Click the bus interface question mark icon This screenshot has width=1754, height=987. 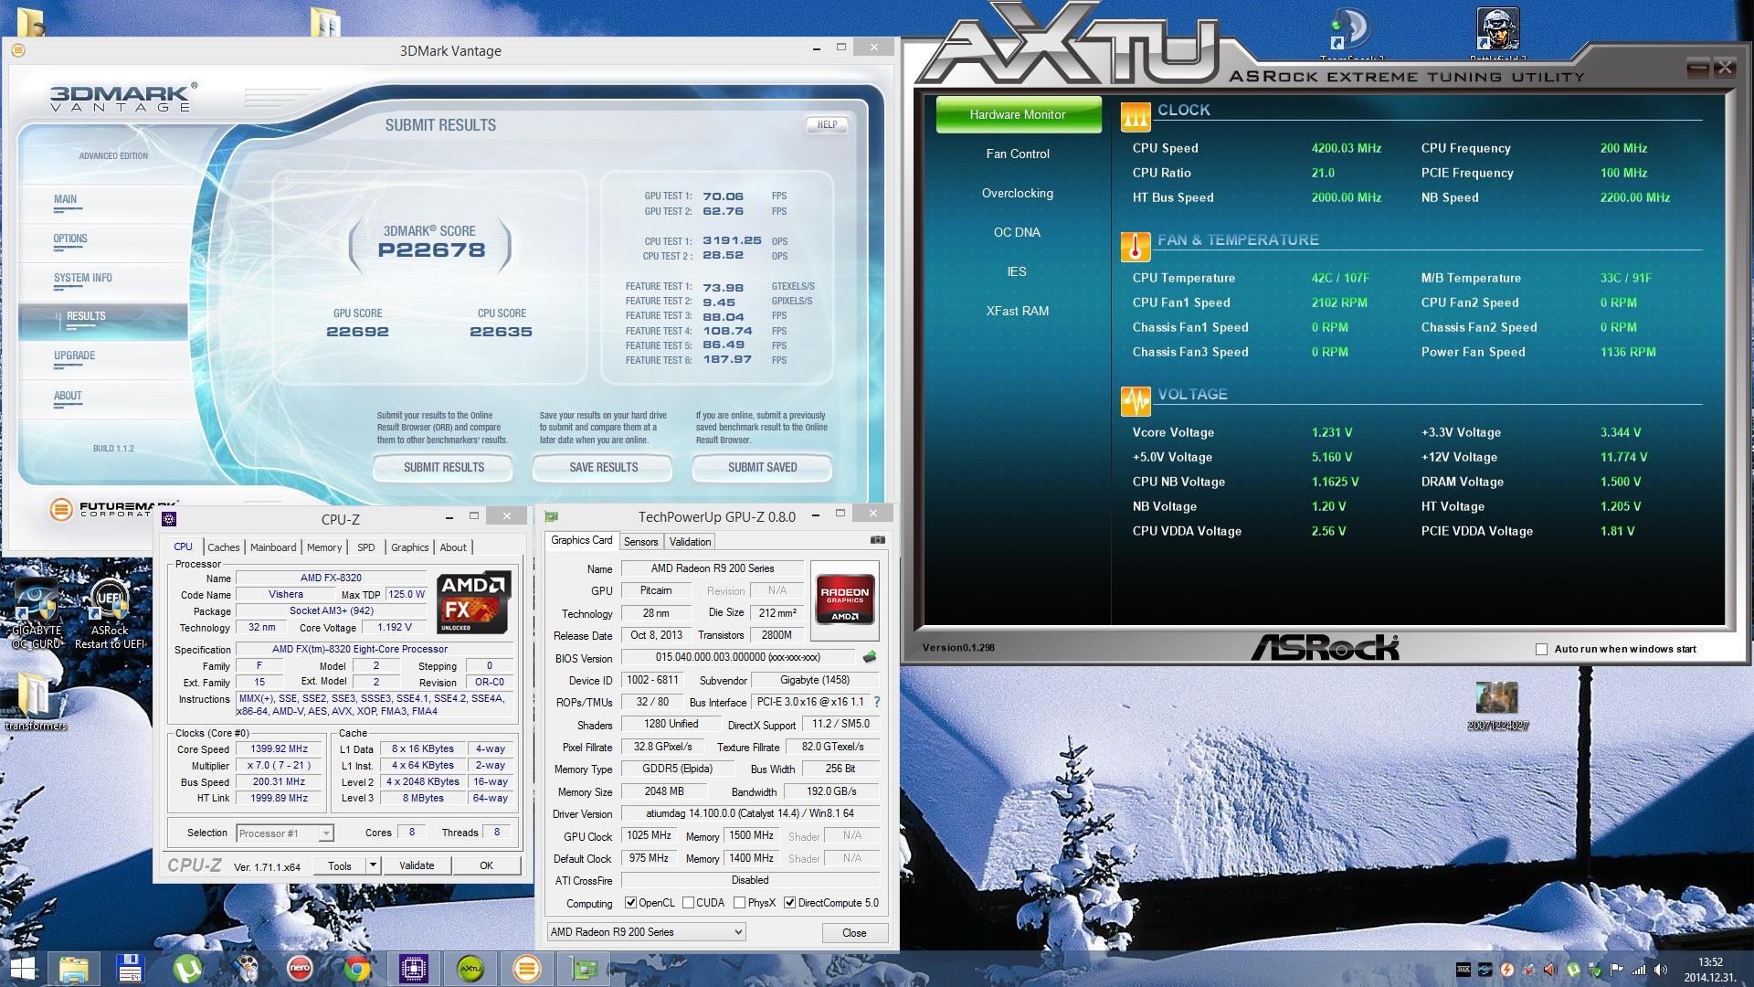point(877,702)
